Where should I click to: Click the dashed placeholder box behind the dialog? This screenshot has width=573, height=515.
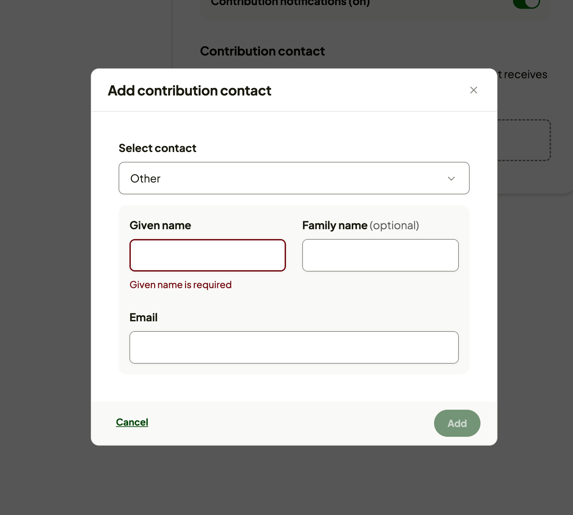pyautogui.click(x=524, y=141)
